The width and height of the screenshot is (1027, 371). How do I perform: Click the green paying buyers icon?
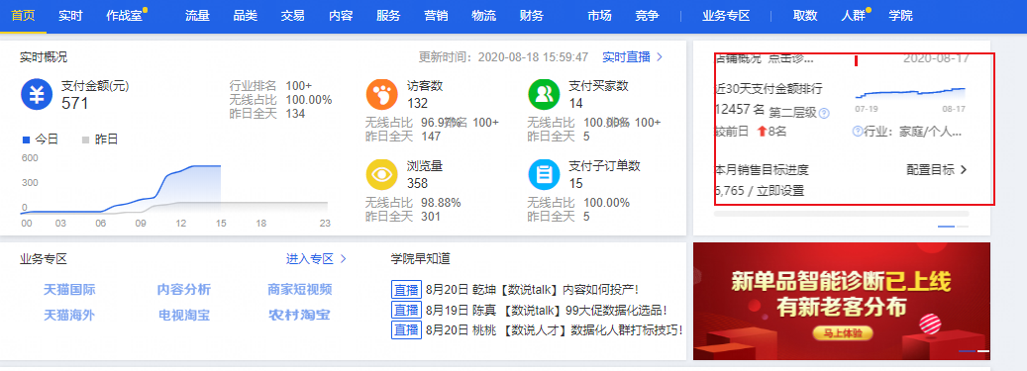point(544,94)
